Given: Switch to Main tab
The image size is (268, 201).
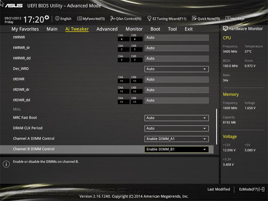Looking at the screenshot, I should (52, 29).
